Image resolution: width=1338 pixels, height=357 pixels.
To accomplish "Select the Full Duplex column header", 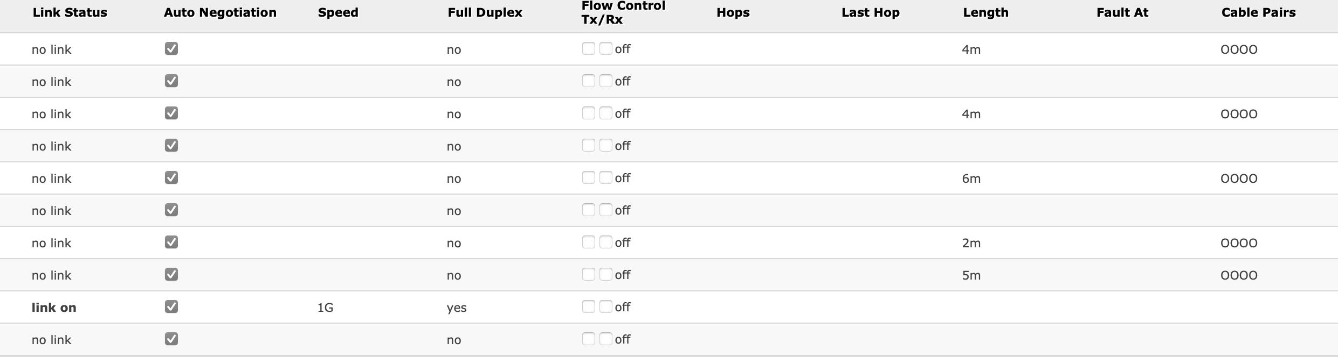I will click(x=485, y=12).
